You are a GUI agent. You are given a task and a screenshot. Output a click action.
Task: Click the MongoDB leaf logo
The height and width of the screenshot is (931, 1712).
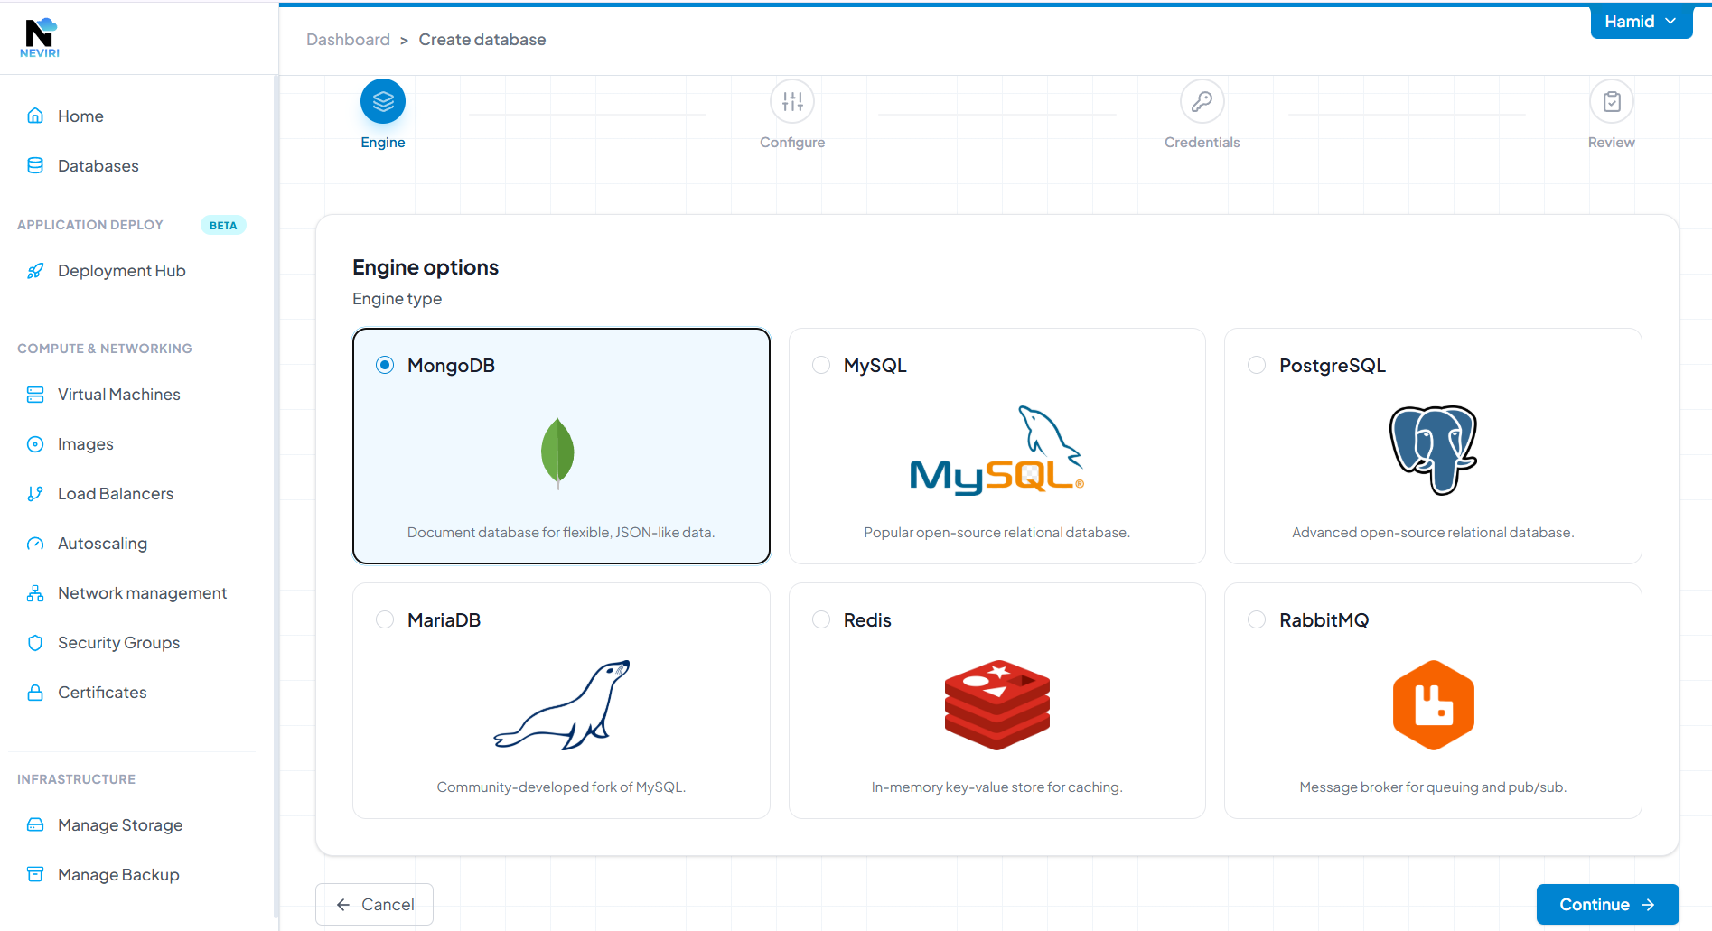pos(557,452)
